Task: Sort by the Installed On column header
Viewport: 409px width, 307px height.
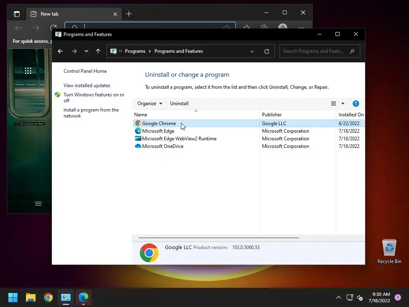Action: click(351, 115)
